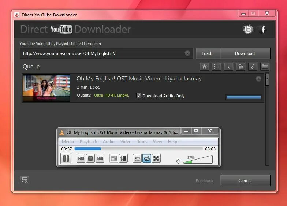
Task: Open the View menu in VLC
Action: click(x=157, y=141)
